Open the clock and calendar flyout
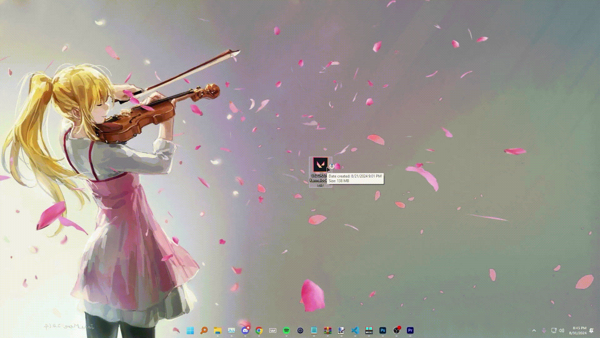This screenshot has height=338, width=600. point(577,330)
